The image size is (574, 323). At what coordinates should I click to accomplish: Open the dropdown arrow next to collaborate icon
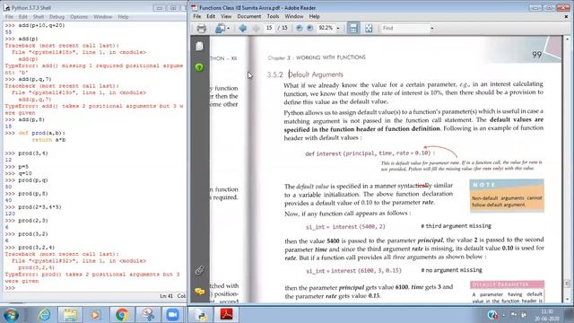[229, 28]
